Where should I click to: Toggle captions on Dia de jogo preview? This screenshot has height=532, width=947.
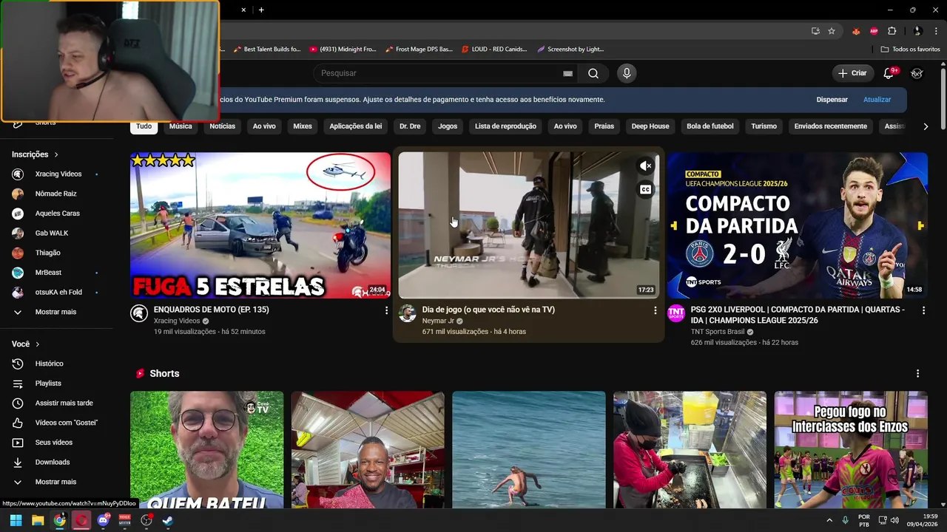(646, 190)
